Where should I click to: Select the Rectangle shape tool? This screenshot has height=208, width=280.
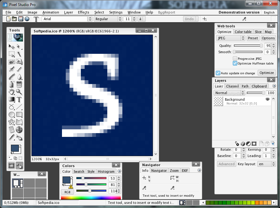coord(19,115)
